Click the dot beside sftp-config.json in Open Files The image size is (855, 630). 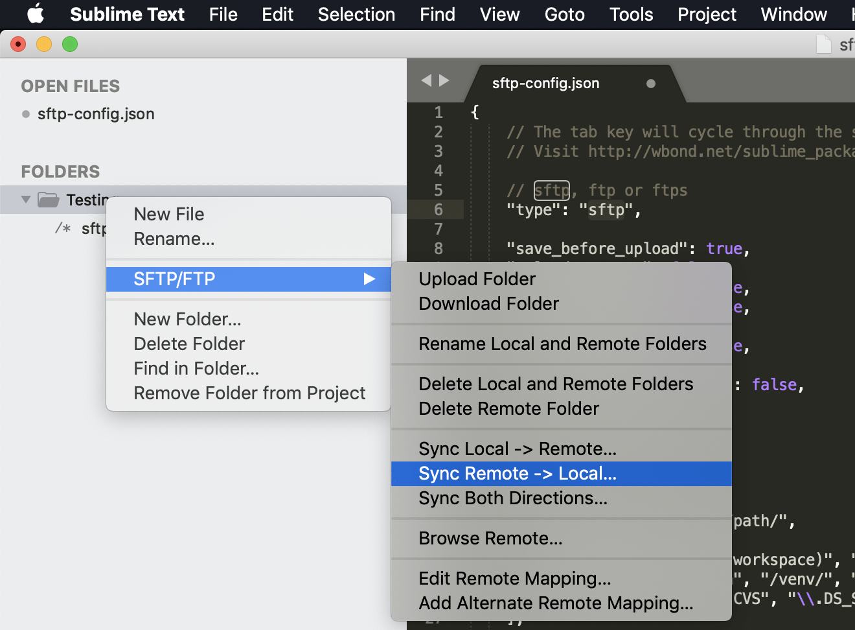click(x=26, y=114)
